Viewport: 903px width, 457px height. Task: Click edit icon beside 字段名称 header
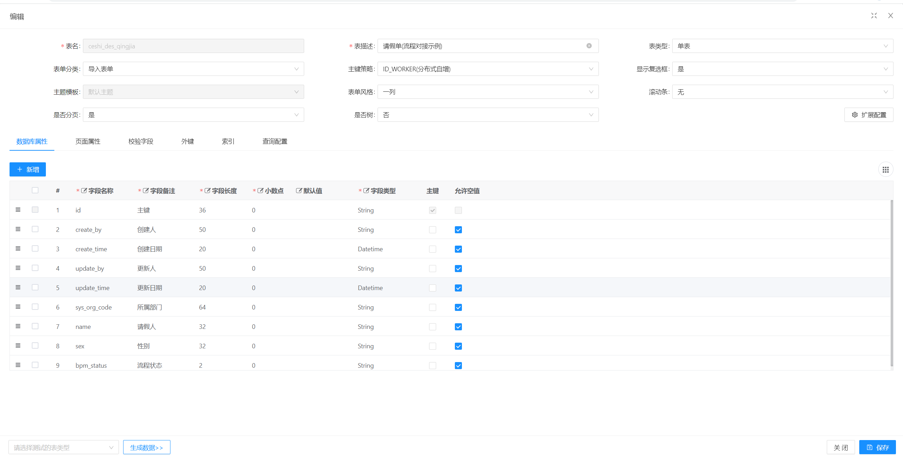pos(84,191)
